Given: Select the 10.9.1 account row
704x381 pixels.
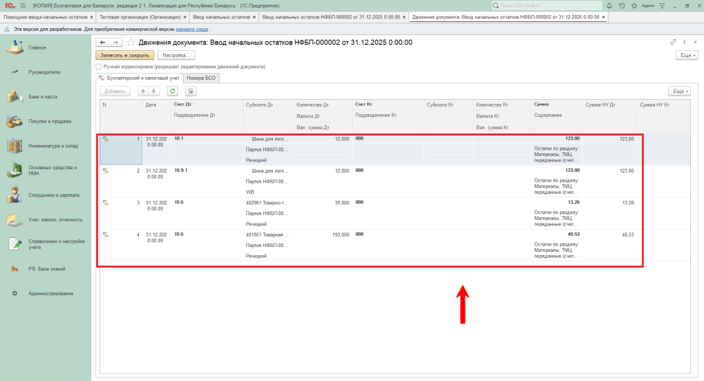Looking at the screenshot, I should click(181, 170).
